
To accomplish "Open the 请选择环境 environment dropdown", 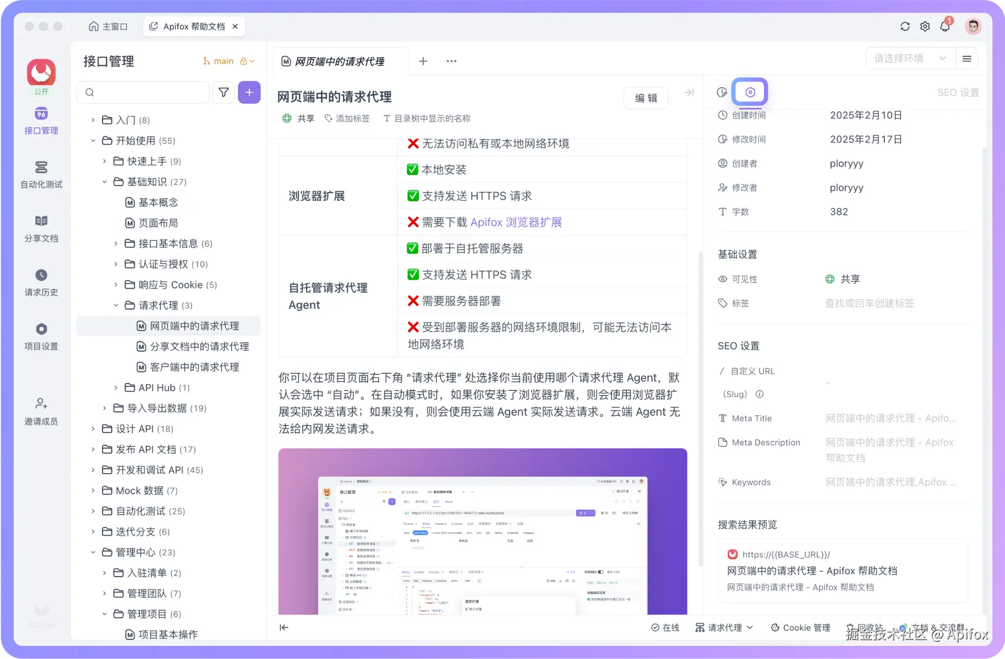I will pyautogui.click(x=910, y=58).
